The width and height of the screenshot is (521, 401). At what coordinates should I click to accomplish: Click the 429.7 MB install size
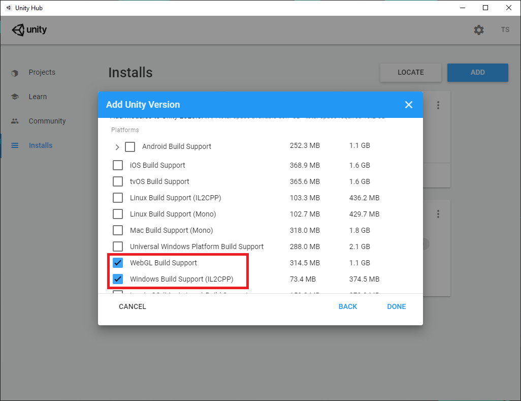pos(364,214)
